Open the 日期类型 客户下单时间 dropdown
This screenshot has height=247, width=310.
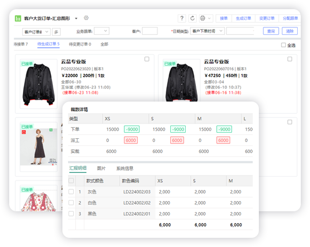(207, 31)
